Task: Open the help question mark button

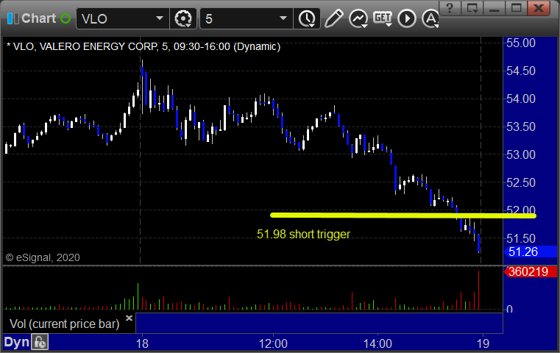Action: (x=450, y=8)
